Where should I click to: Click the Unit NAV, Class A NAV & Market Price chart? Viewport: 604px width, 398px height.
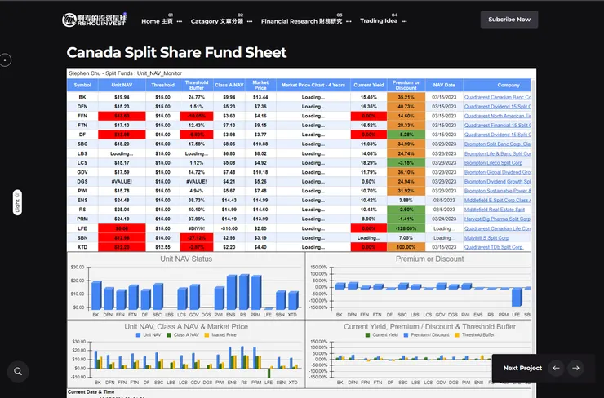186,354
